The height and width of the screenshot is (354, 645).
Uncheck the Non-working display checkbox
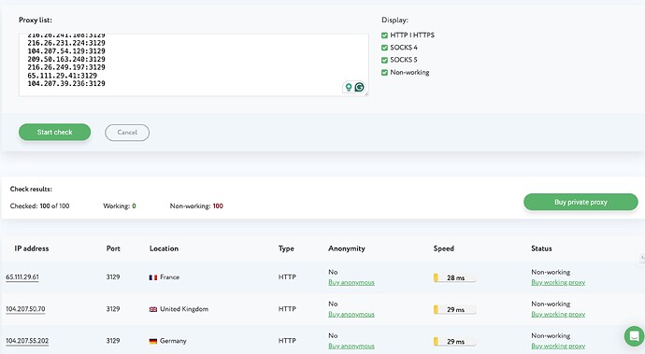click(384, 72)
